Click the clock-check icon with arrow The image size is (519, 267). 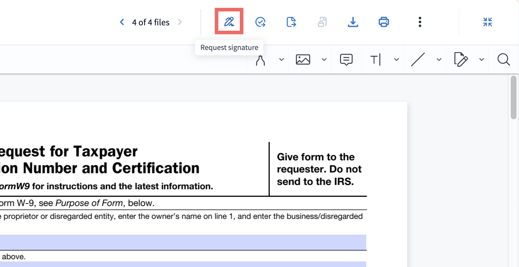pyautogui.click(x=260, y=22)
